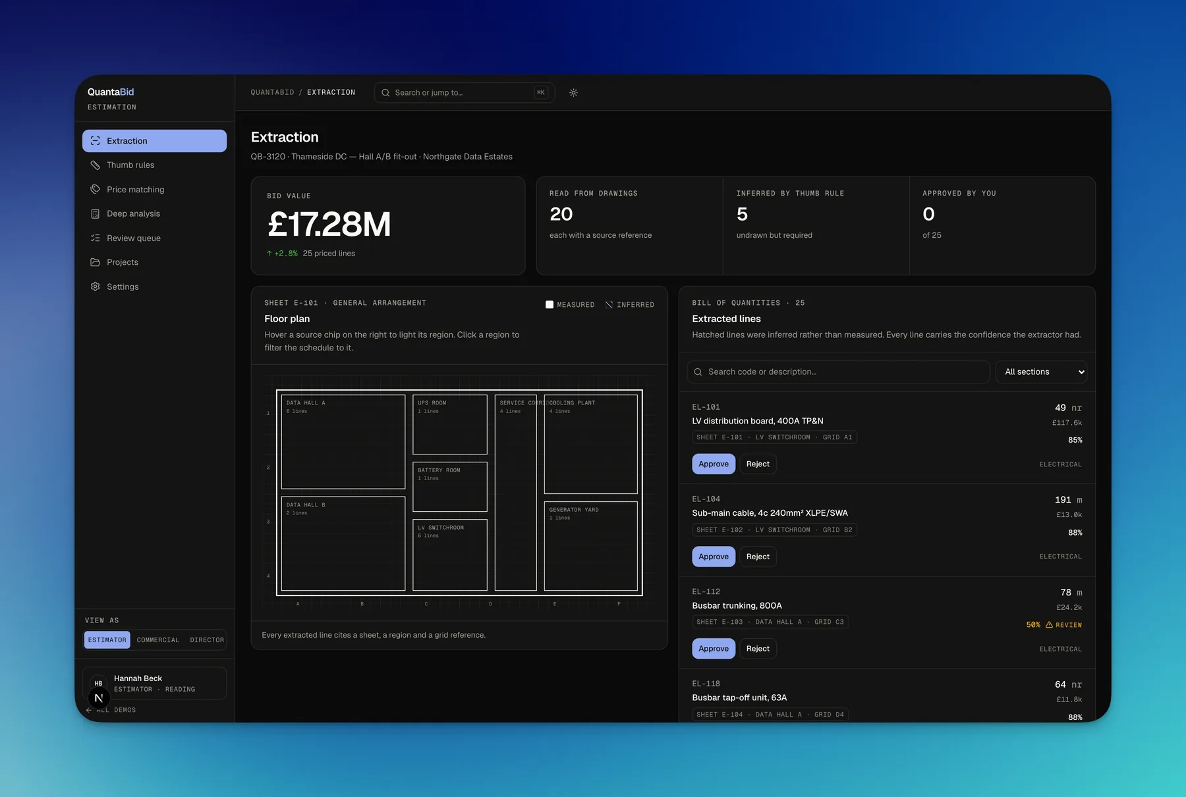Select the Service Corridor region
The image size is (1186, 797).
pyautogui.click(x=516, y=493)
